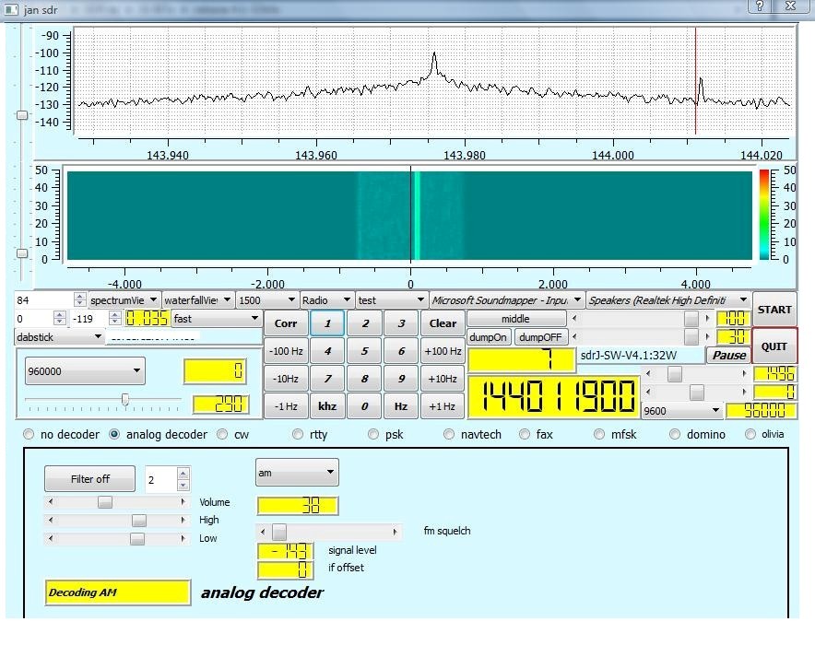
Task: Select the rtty decoder option
Action: [298, 434]
